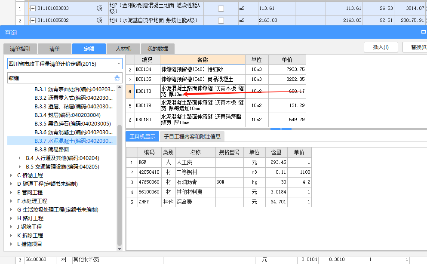The width and height of the screenshot is (427, 264).
Task: Expand row 011101003003 with plus icon
Action: [x=33, y=8]
